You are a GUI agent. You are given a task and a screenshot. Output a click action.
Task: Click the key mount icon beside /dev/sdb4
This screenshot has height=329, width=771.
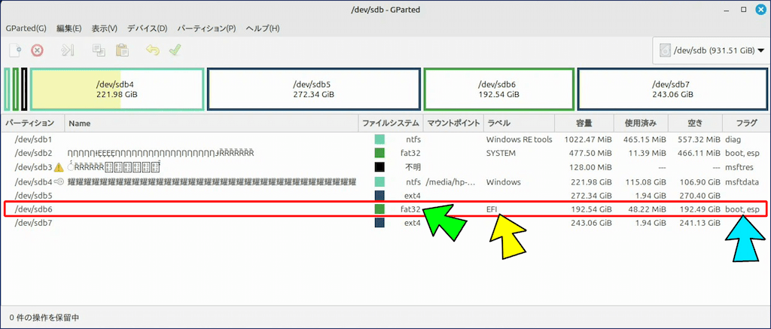(x=59, y=181)
